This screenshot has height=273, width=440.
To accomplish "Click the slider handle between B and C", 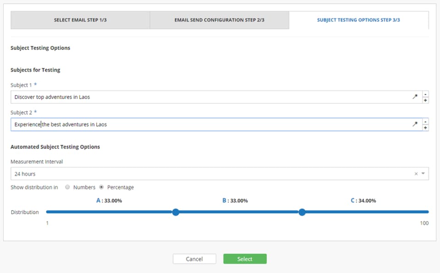I will click(302, 212).
